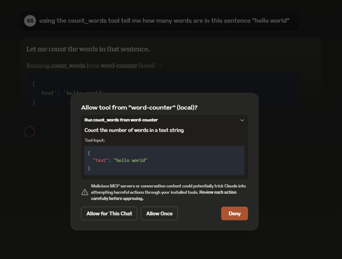Click "Let me count the words in that sentence."

[x=88, y=49]
